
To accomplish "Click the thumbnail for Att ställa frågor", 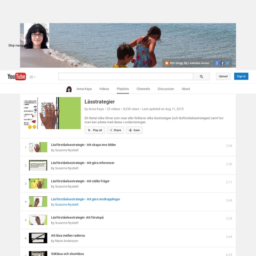I will (38, 183).
